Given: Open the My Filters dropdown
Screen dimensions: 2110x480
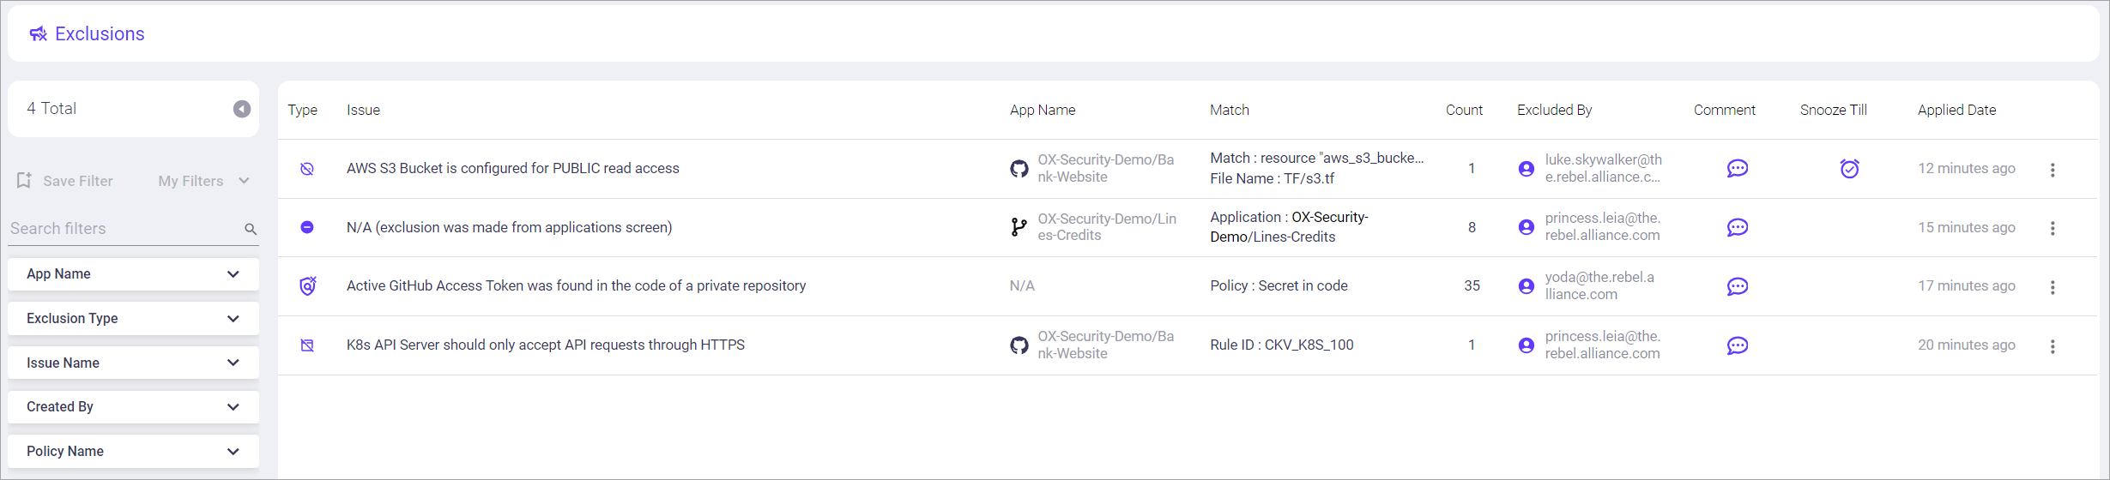Looking at the screenshot, I should [203, 181].
